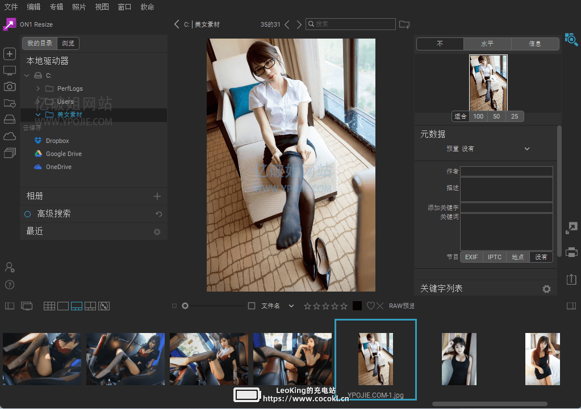Clear the 最近 recent list
The height and width of the screenshot is (409, 581).
click(x=157, y=231)
